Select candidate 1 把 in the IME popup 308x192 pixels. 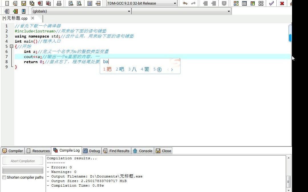[107, 69]
